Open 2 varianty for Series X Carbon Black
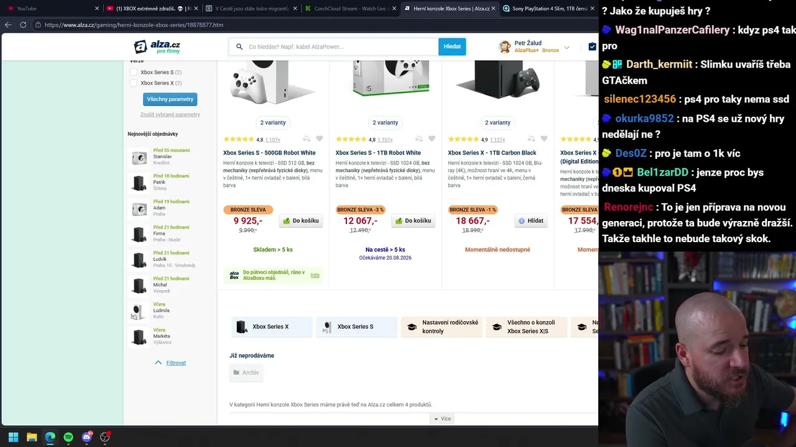Viewport: 796px width, 447px height. (x=497, y=122)
